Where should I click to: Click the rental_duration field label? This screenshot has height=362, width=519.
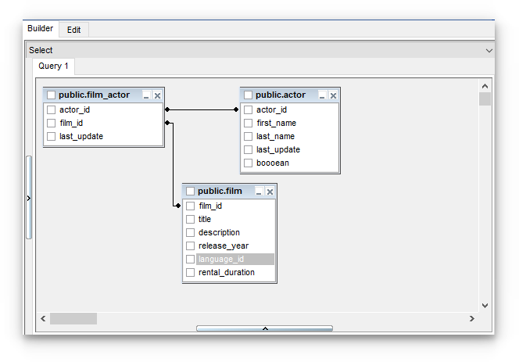(227, 272)
